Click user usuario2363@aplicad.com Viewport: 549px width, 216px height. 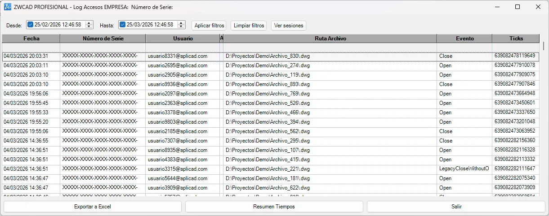[x=178, y=103]
